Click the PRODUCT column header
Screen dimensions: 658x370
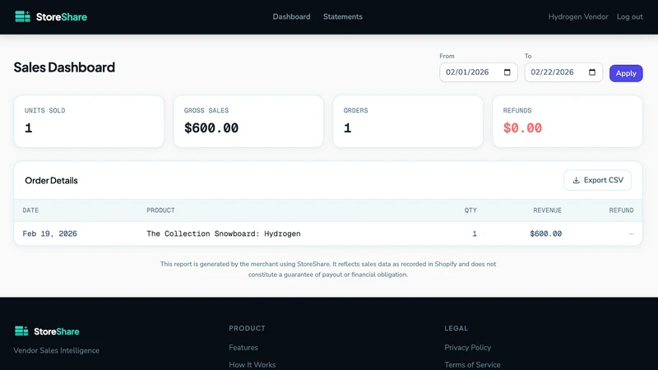tap(160, 210)
